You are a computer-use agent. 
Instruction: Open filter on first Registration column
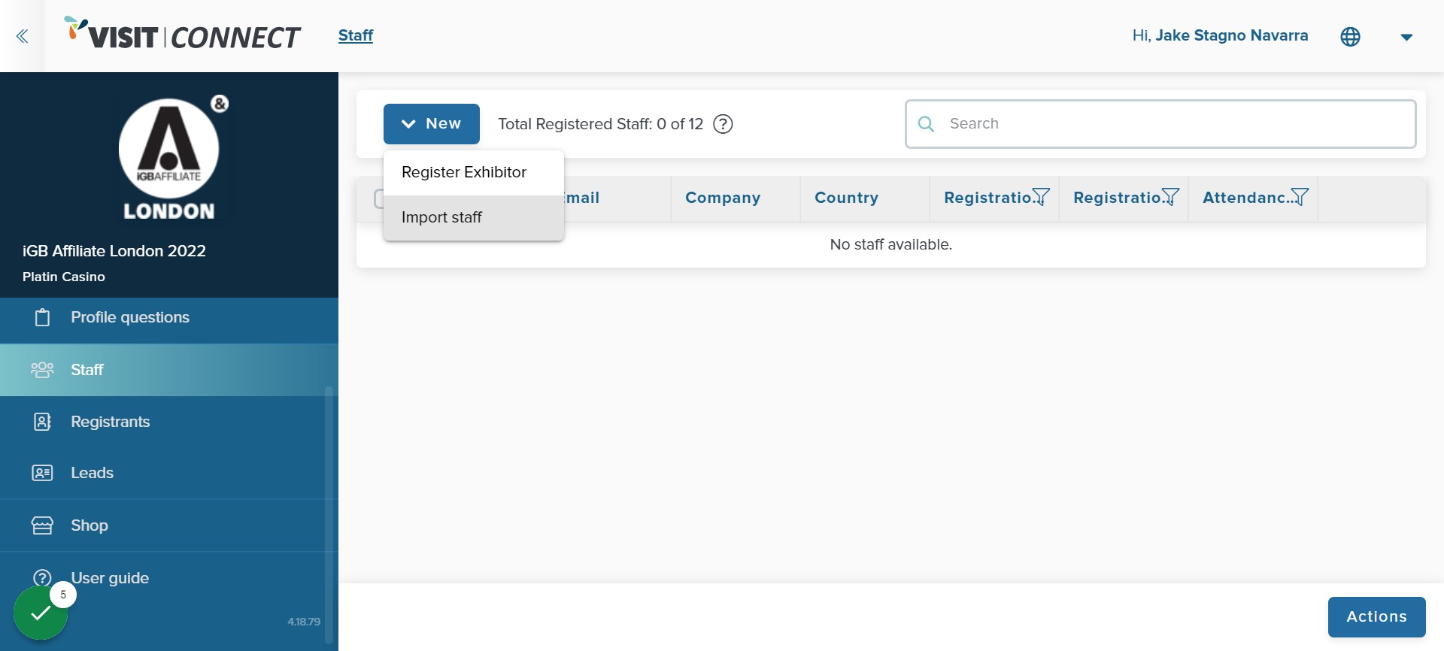[1041, 197]
